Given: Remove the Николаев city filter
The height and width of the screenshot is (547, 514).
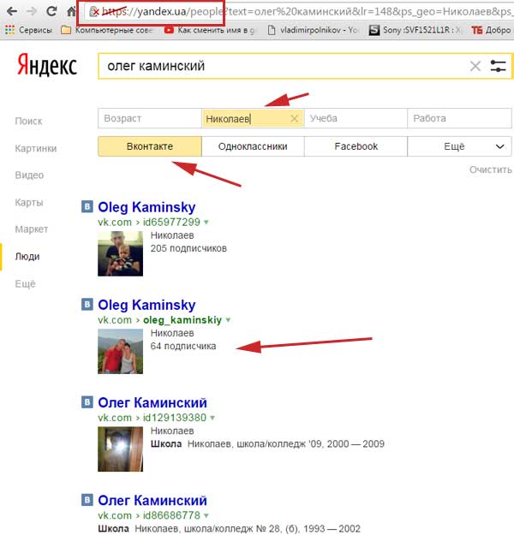Looking at the screenshot, I should (295, 119).
